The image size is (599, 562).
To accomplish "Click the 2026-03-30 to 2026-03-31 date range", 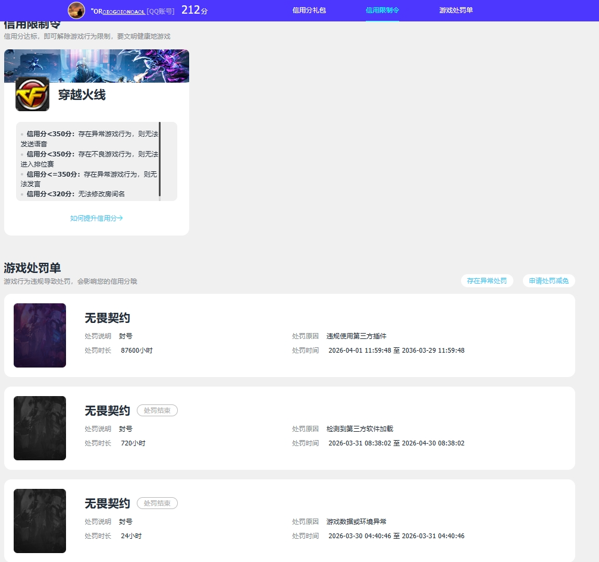I will coord(397,536).
